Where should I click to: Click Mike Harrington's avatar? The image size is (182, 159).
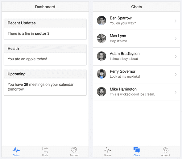101,92
